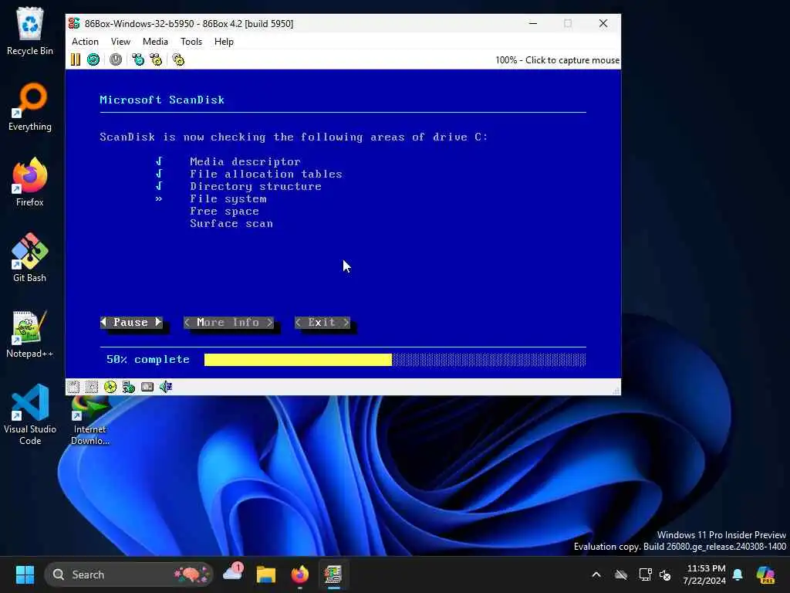
Task: Open the View menu
Action: 120,42
